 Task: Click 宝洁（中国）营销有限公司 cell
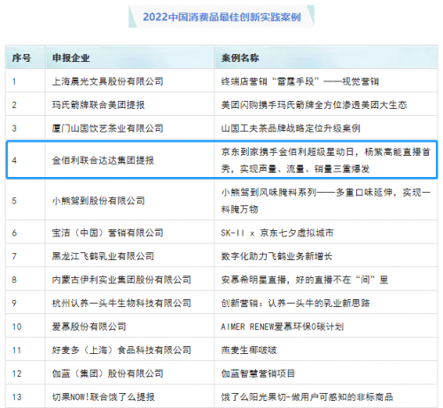pos(107,233)
